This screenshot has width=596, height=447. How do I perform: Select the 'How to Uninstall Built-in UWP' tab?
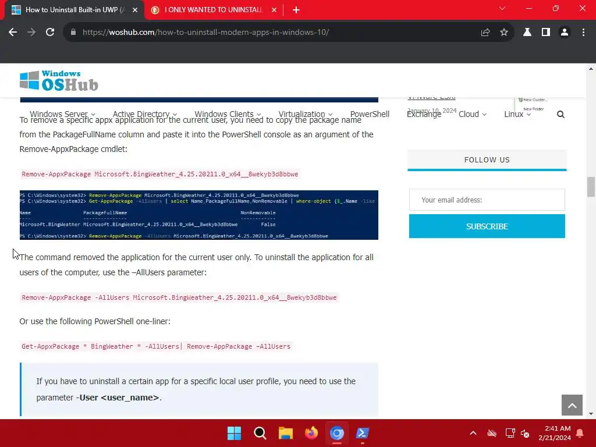point(74,10)
